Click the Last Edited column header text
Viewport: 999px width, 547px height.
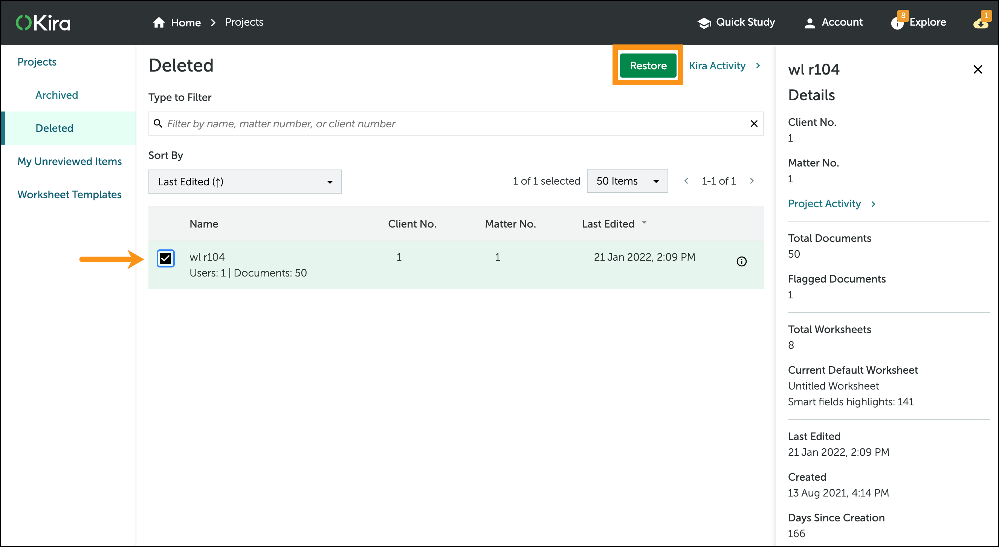coord(608,224)
